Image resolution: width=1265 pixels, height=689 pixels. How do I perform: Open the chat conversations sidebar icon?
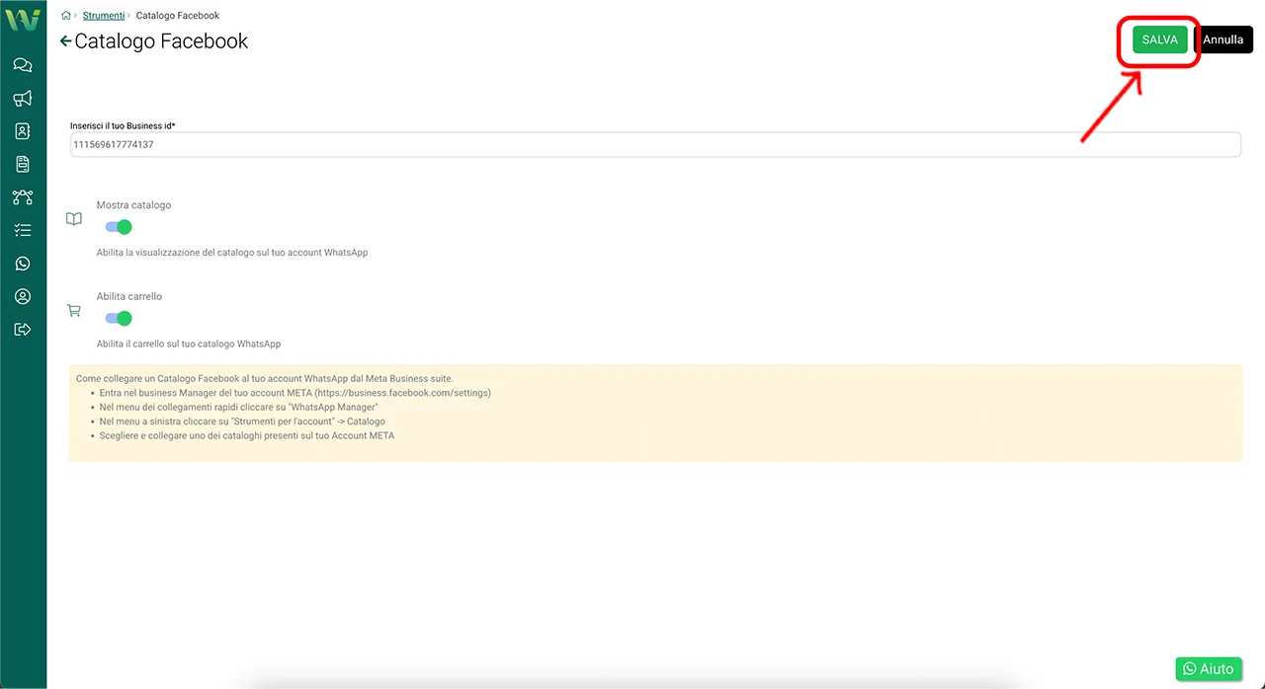point(23,65)
